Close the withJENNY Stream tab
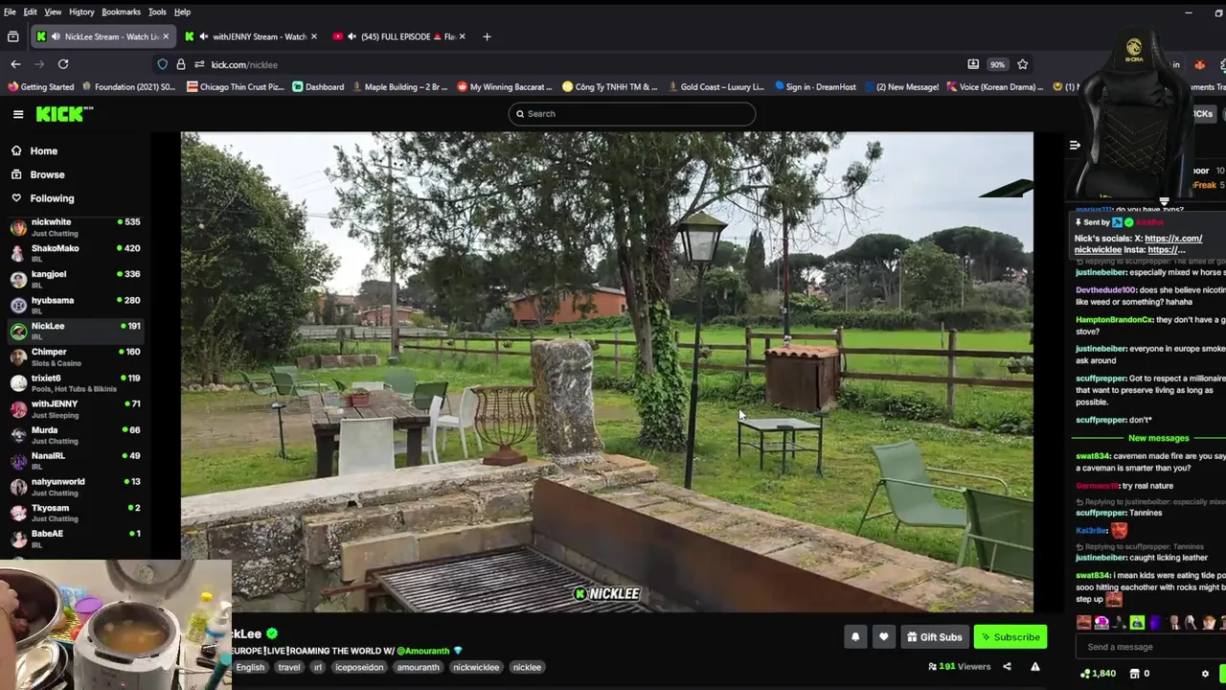The image size is (1226, 690). click(314, 36)
